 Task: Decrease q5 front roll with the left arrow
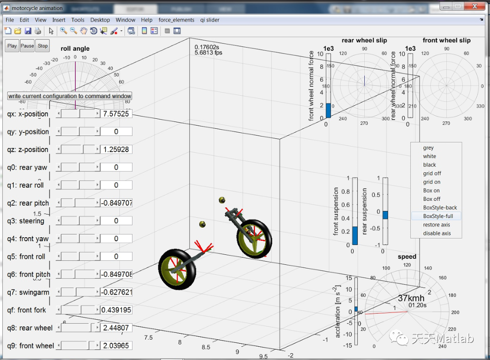tap(59, 256)
